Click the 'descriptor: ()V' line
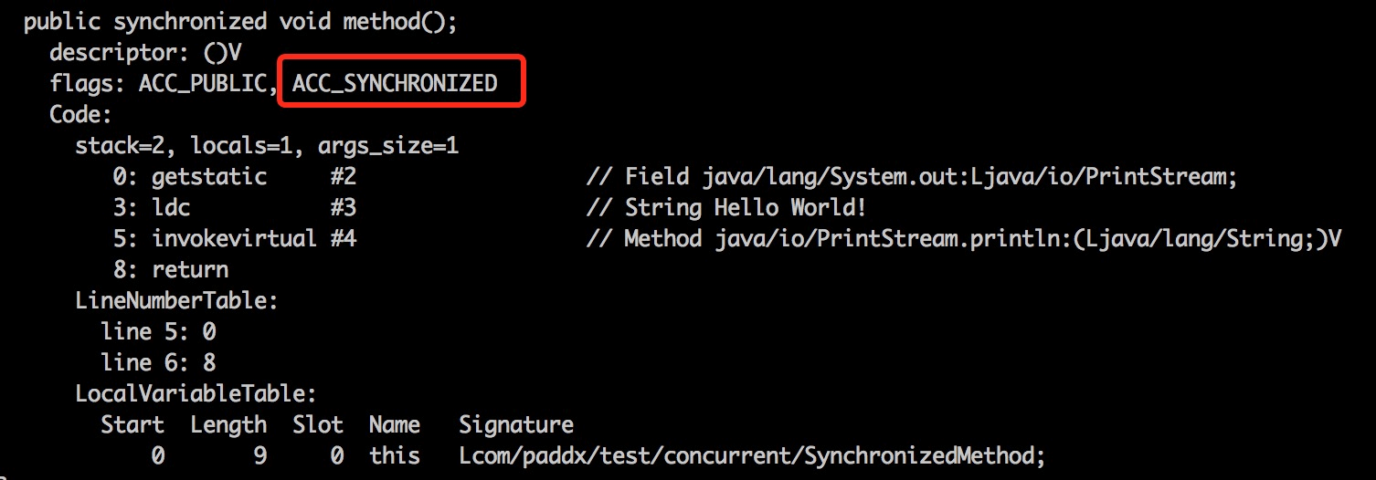This screenshot has width=1376, height=480. [145, 52]
